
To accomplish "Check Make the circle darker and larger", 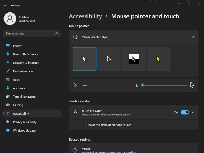I will click(84, 125).
